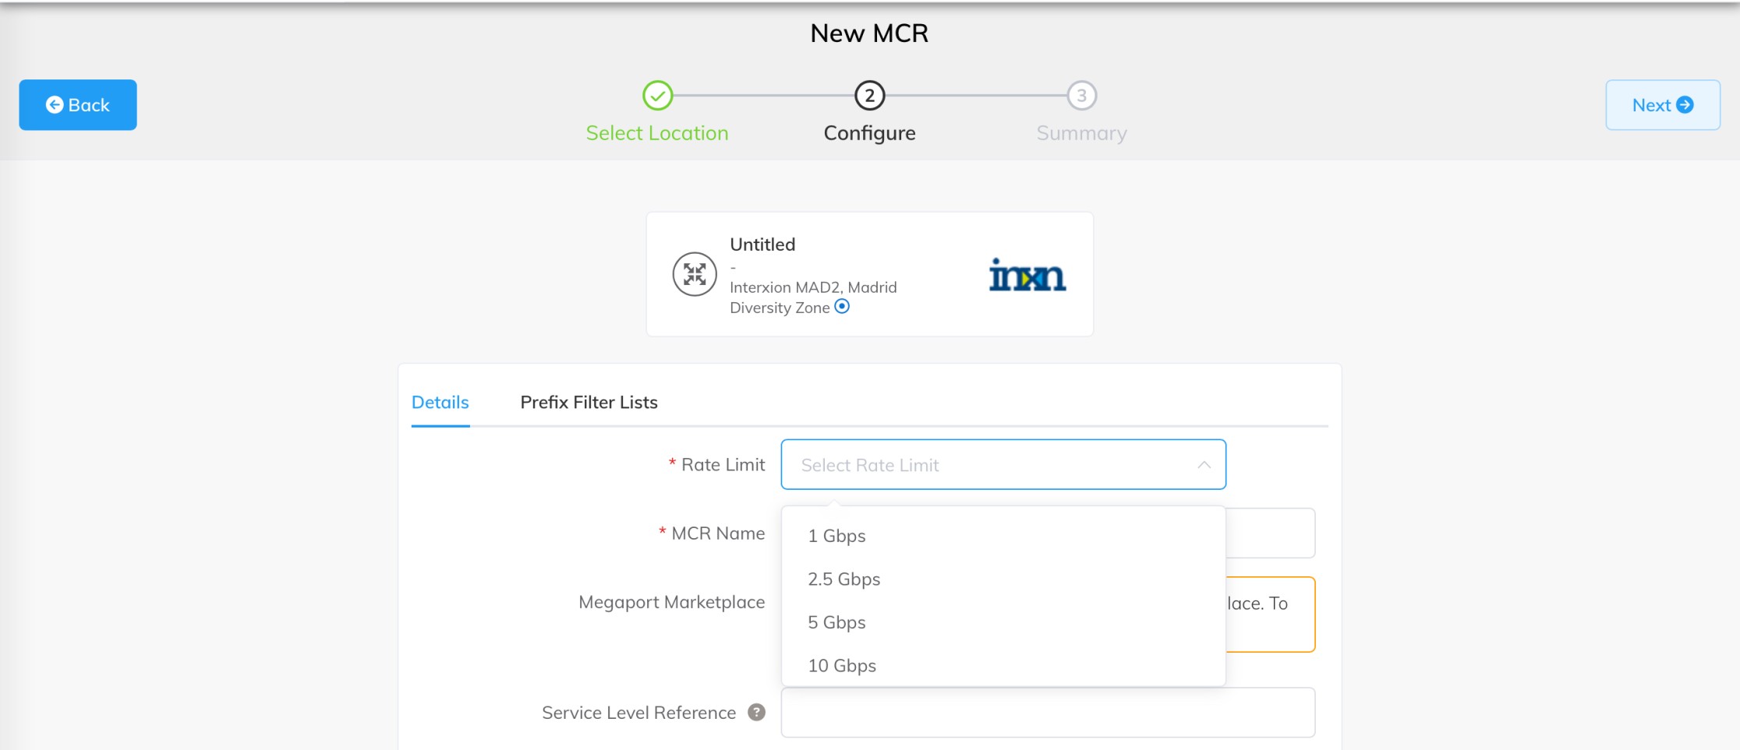Click the Untitled MCR name text

pyautogui.click(x=762, y=245)
